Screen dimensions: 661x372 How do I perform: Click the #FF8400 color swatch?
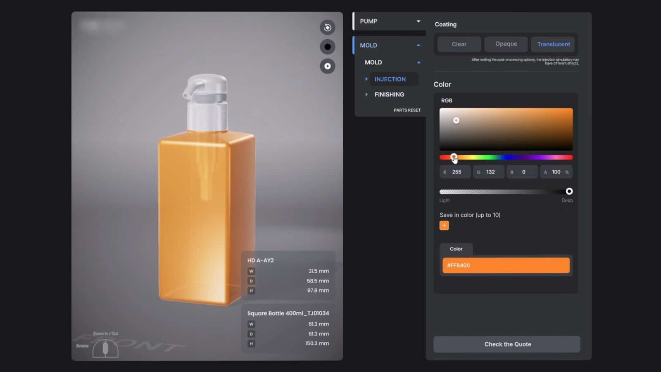coord(506,265)
